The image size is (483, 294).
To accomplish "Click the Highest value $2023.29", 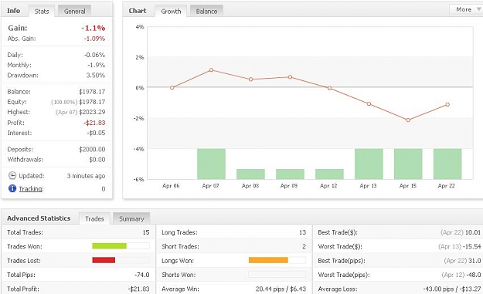I will point(92,112).
